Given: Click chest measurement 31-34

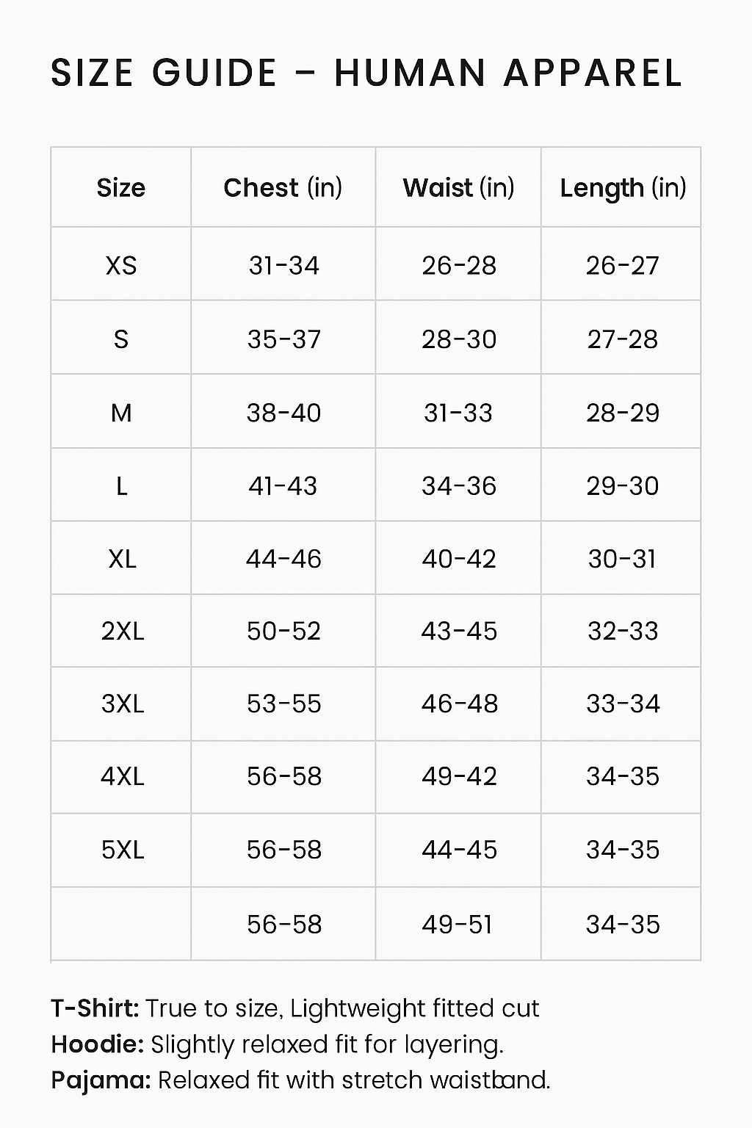Looking at the screenshot, I should pyautogui.click(x=283, y=265).
